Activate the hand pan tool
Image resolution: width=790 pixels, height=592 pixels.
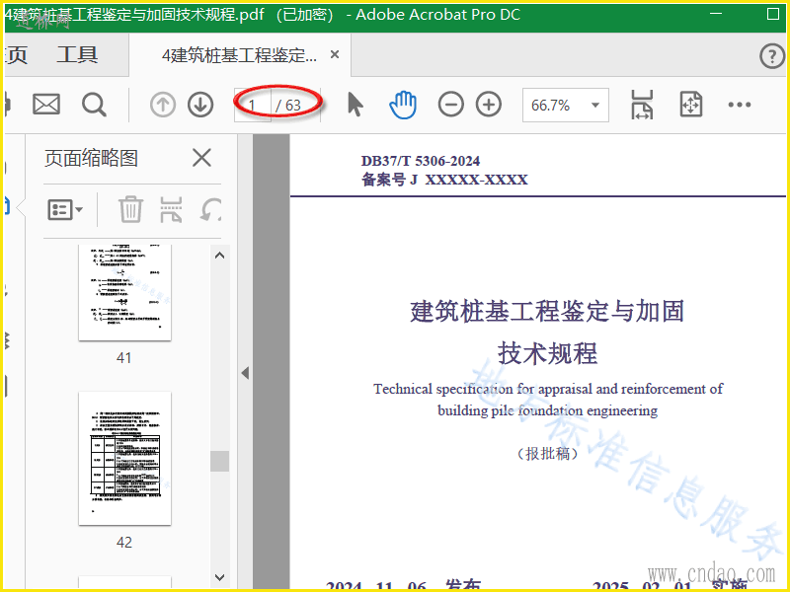tap(403, 105)
